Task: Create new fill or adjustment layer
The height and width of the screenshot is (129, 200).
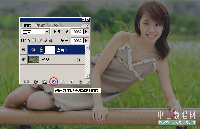Action: 54,82
